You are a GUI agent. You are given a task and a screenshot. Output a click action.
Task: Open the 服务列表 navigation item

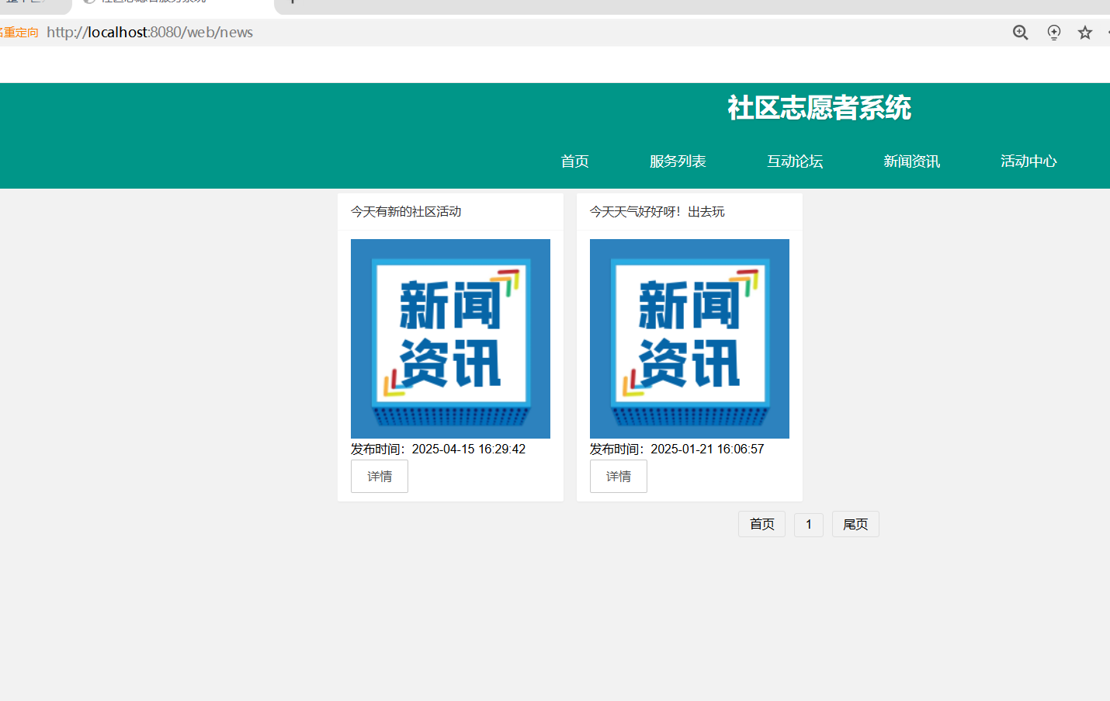(678, 161)
